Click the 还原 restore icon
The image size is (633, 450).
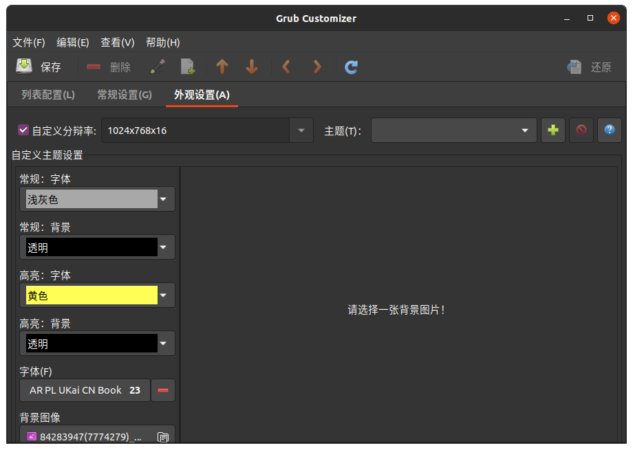click(574, 67)
